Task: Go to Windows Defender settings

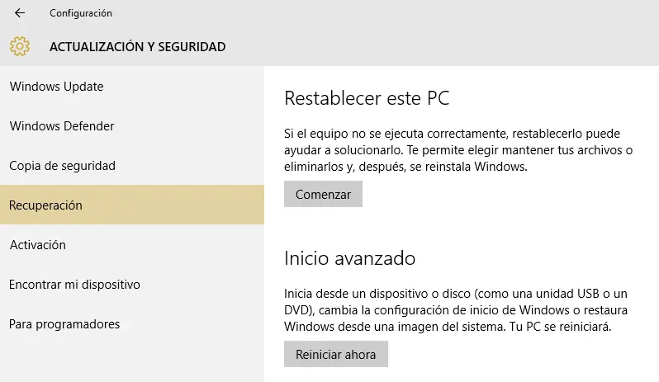Action: [62, 126]
